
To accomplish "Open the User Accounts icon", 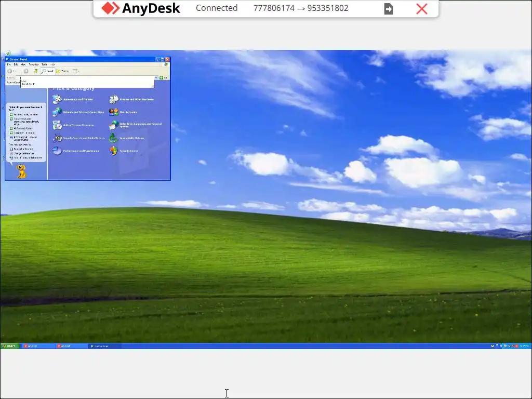I will 114,112.
